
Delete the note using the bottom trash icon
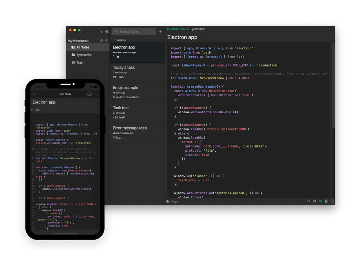point(326,201)
